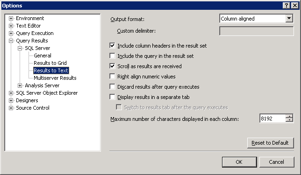The height and width of the screenshot is (175, 301).
Task: Increase maximum characters with up arrow
Action: (289, 116)
